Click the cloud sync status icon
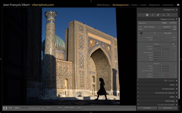 (178, 5)
